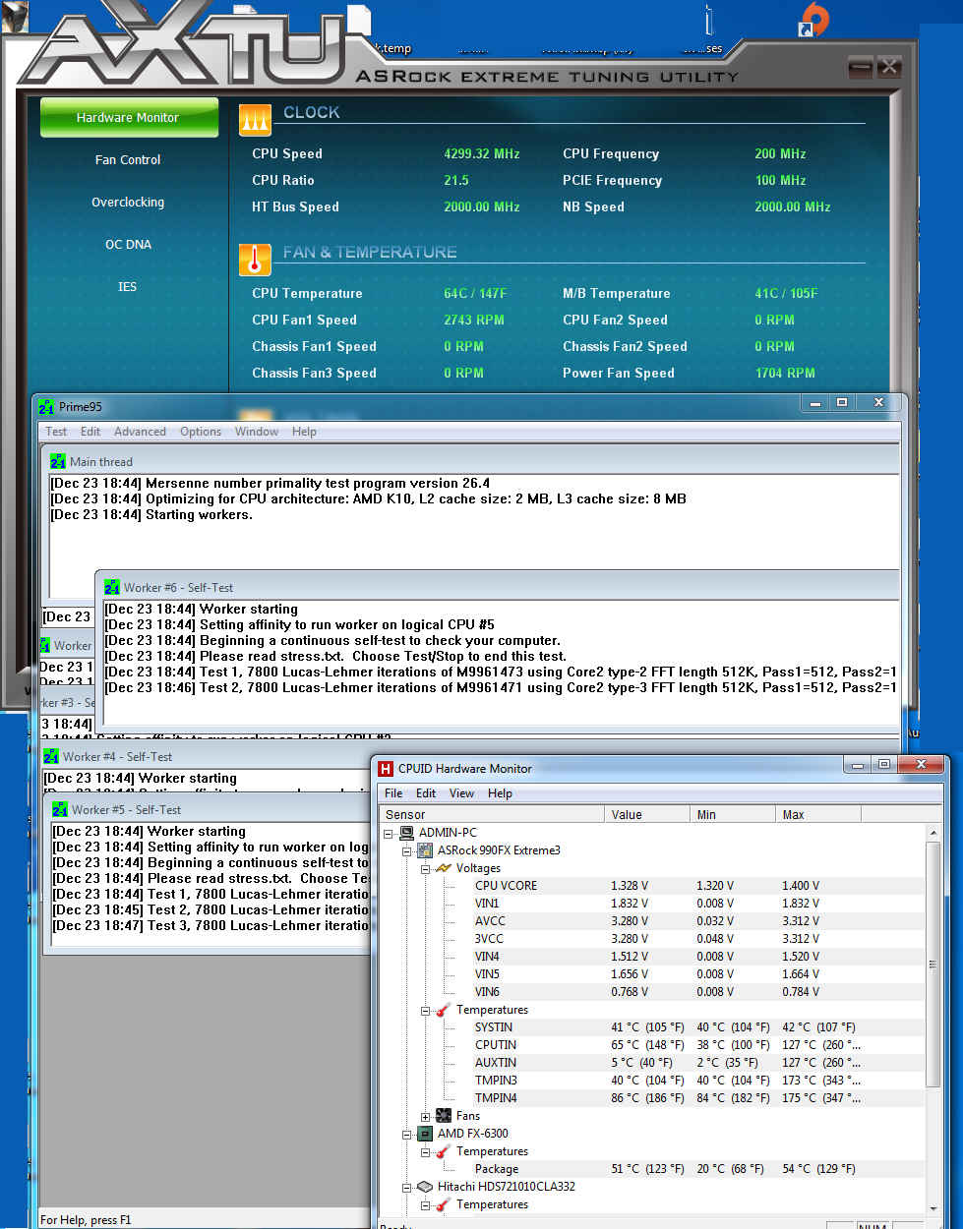Image resolution: width=963 pixels, height=1229 pixels.
Task: Click Hardware Monitor scrollbar down arrow
Action: [x=933, y=1208]
